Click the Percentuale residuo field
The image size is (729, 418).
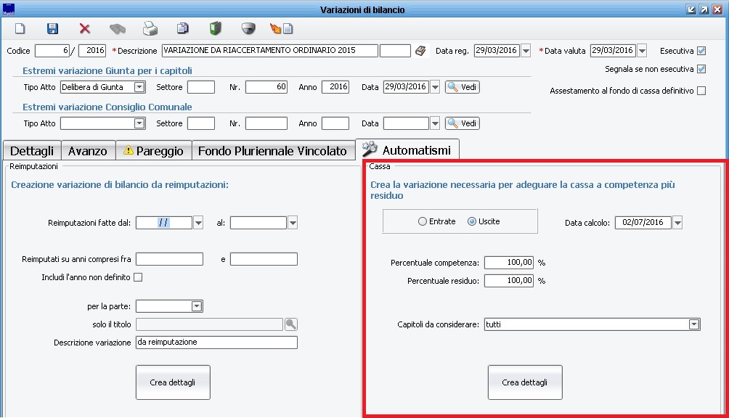click(x=509, y=281)
